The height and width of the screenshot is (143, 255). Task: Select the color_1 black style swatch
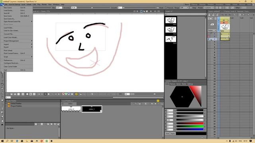pos(92,109)
